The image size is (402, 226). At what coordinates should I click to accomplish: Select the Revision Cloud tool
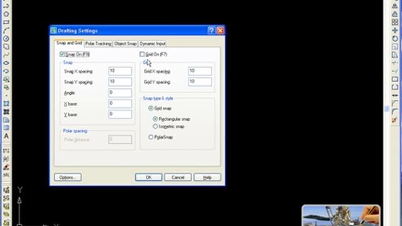coord(6,47)
